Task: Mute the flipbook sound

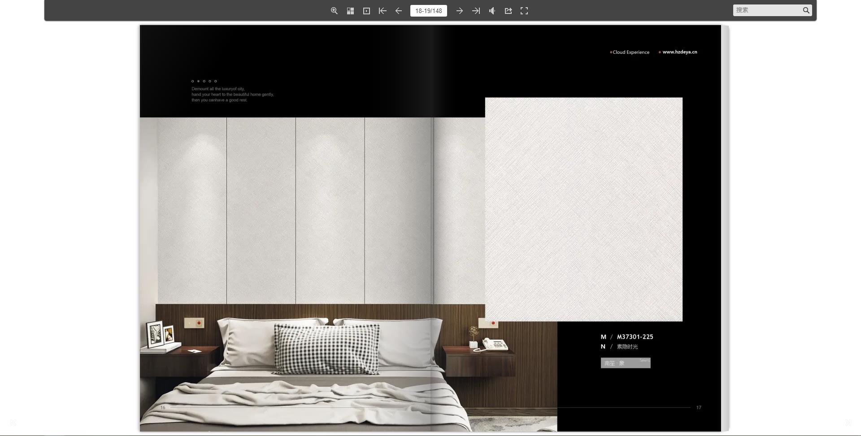Action: (x=492, y=11)
